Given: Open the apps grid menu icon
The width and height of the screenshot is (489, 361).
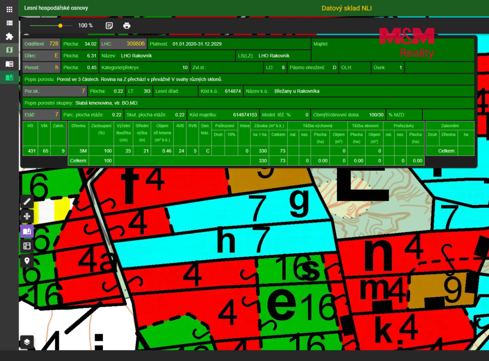Looking at the screenshot, I should coord(9,9).
